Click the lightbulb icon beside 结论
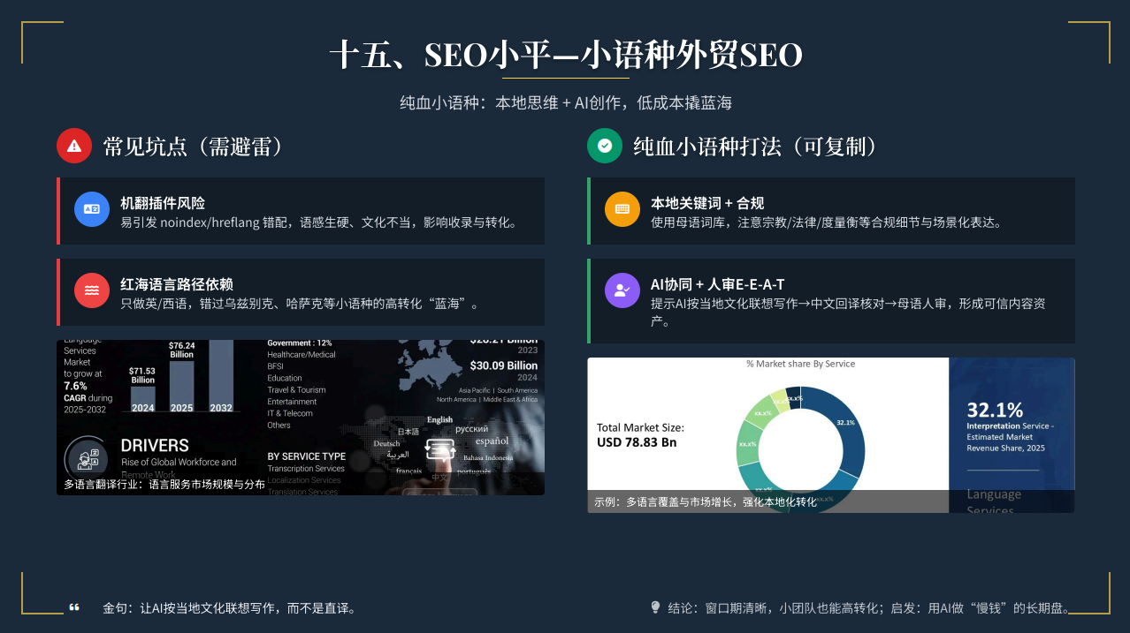Image resolution: width=1130 pixels, height=633 pixels. tap(655, 607)
